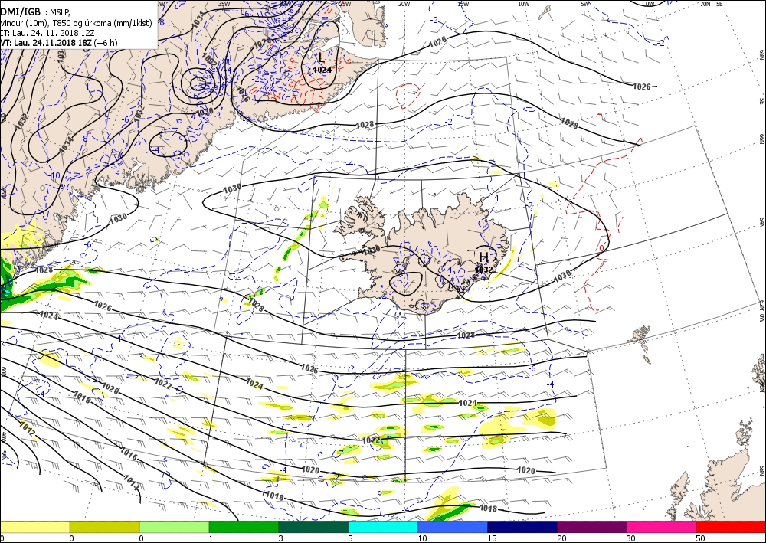
Task: Select the 'IT: Lau. 24. 11. 2018 12Z' line
Action: tap(47, 33)
